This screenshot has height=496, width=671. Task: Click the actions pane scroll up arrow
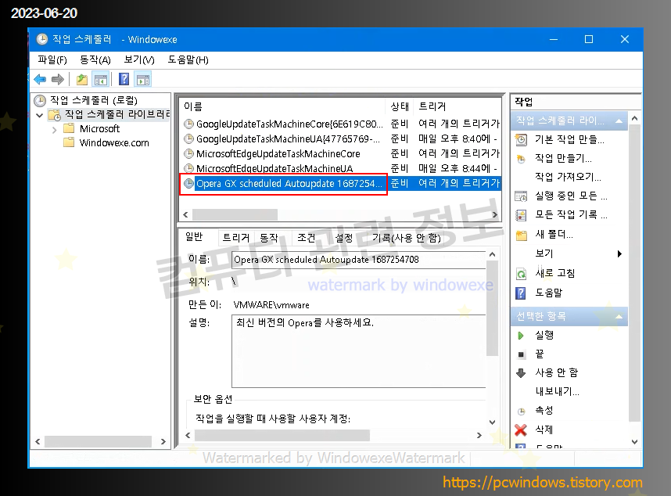coord(634,118)
